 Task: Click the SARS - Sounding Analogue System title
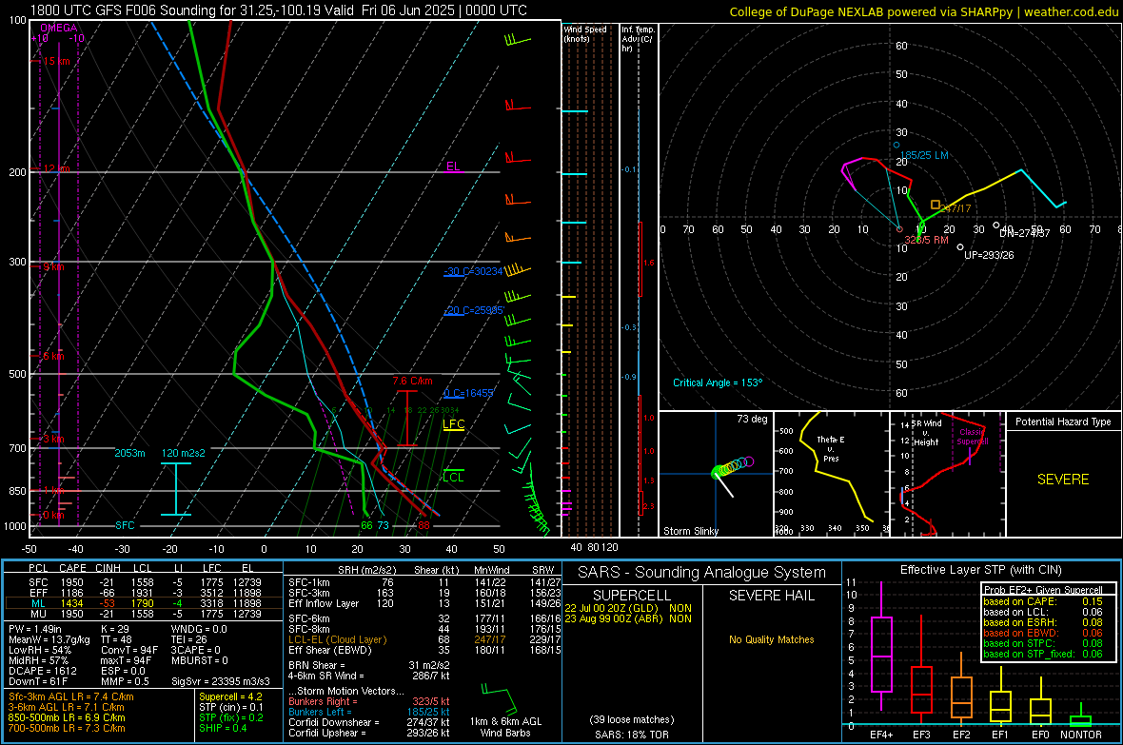coord(702,573)
